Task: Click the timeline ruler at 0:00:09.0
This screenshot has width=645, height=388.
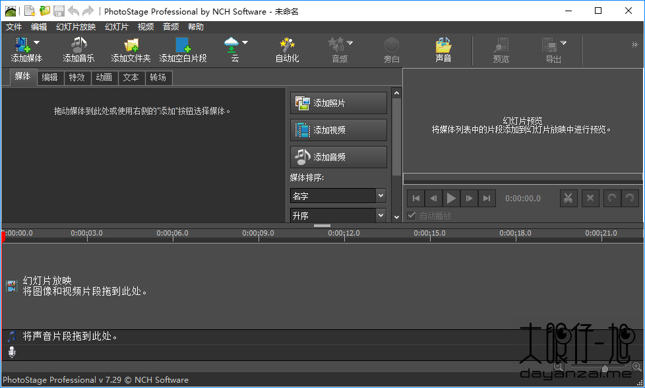Action: coord(259,234)
